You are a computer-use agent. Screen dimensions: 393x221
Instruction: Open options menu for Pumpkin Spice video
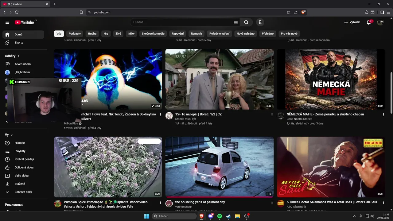(x=160, y=203)
